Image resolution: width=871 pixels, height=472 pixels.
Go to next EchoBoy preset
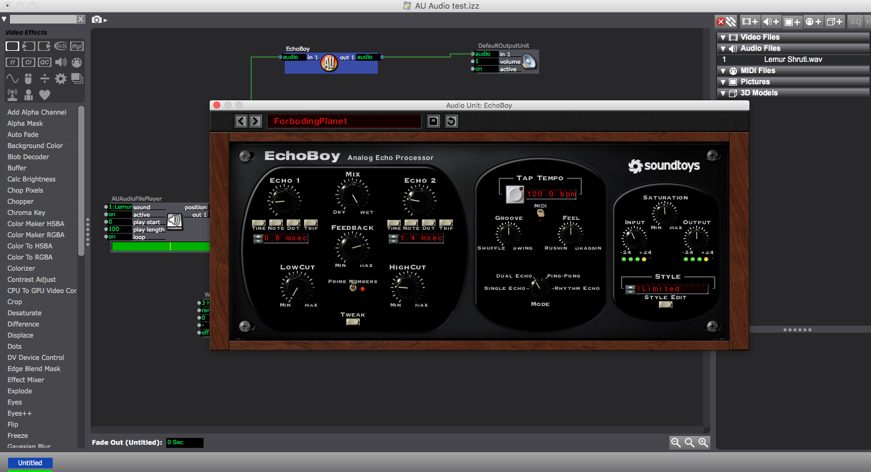tap(255, 121)
